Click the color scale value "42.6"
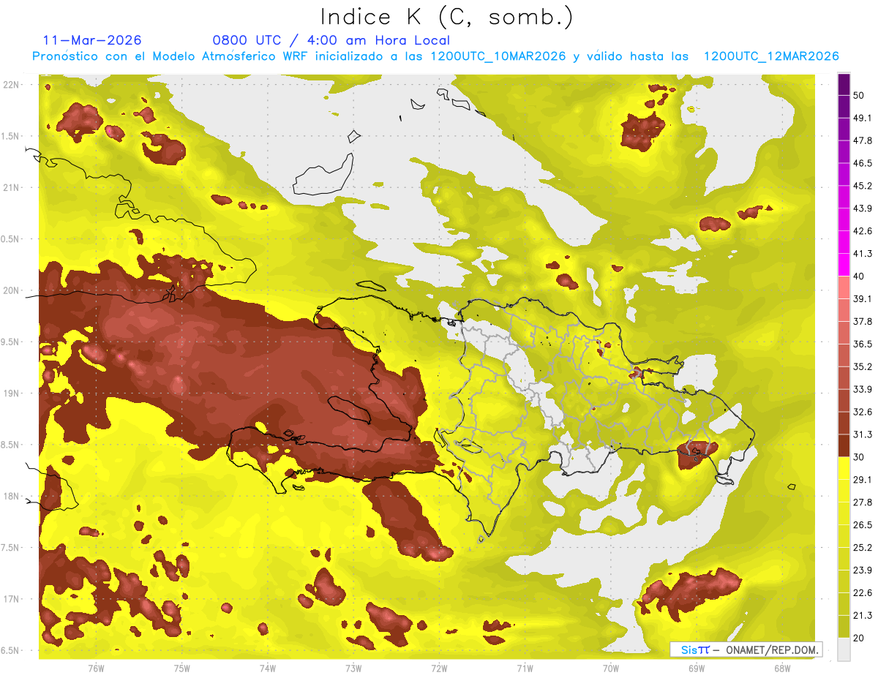The image size is (878, 678). coord(862,230)
